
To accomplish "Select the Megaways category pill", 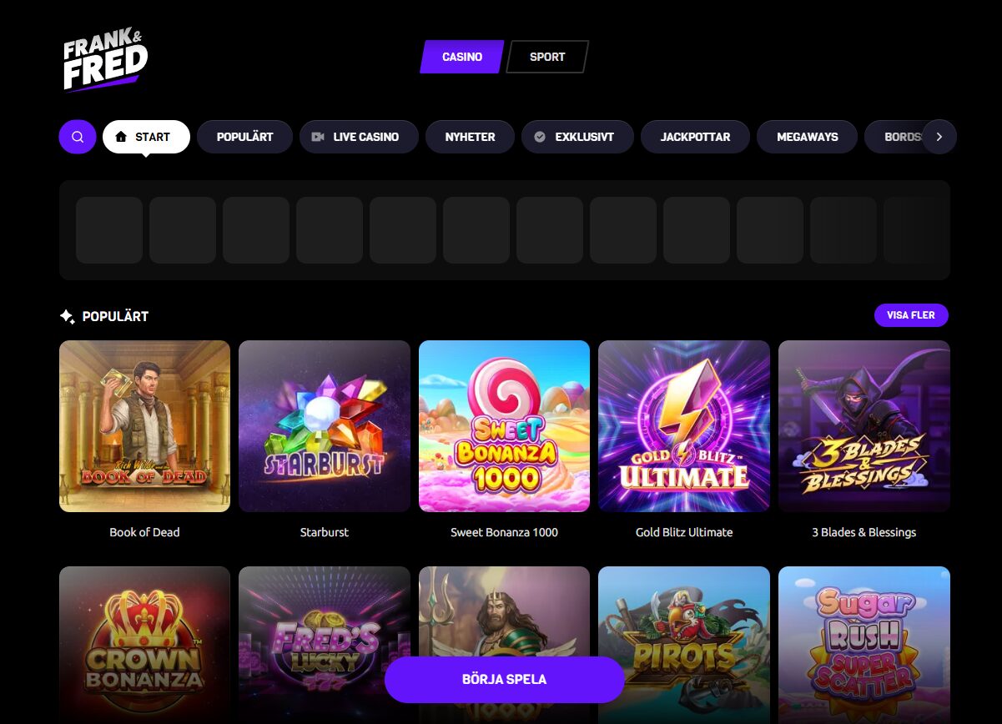I will pos(808,137).
